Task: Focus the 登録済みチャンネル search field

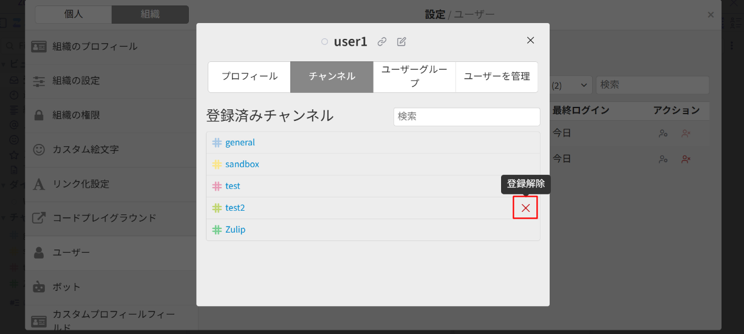Action: (467, 117)
